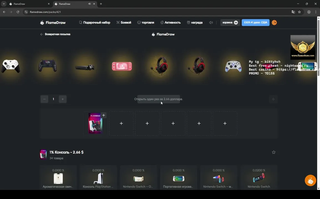Click the 1% Console pack thumbnail in slots
The image size is (320, 199).
click(x=95, y=123)
